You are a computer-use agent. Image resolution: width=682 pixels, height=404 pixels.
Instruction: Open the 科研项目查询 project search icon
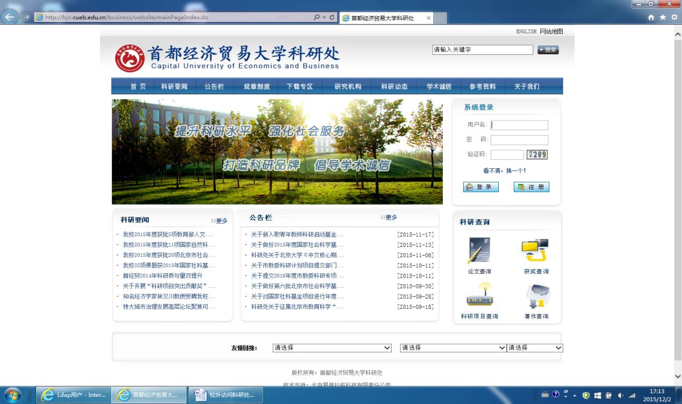pyautogui.click(x=479, y=295)
